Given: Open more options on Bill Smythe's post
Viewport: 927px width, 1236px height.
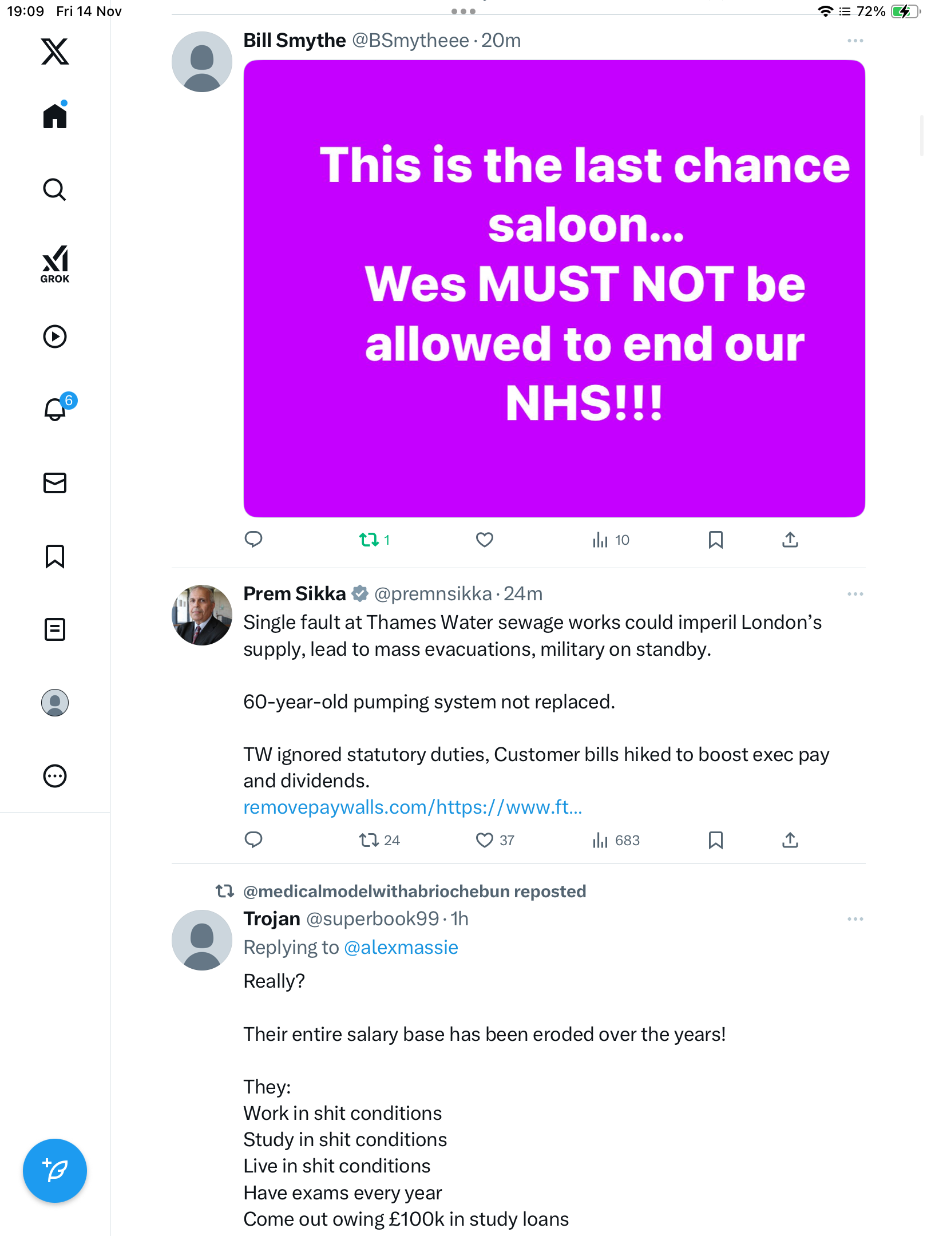Looking at the screenshot, I should [x=855, y=41].
